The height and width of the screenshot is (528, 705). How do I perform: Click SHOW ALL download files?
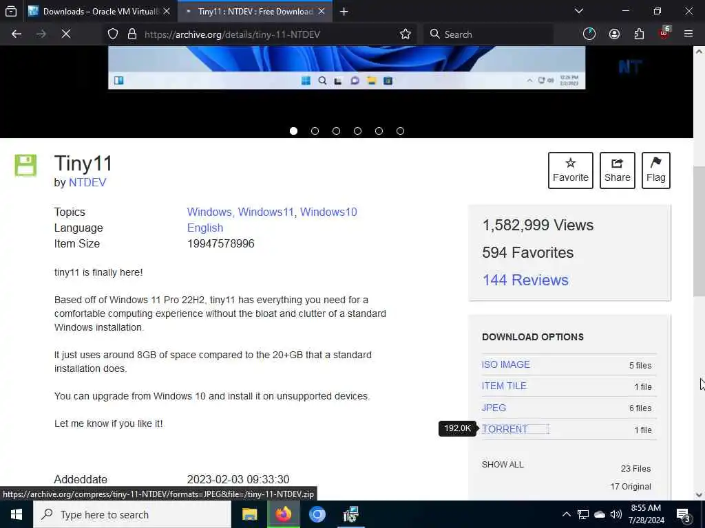tap(503, 465)
